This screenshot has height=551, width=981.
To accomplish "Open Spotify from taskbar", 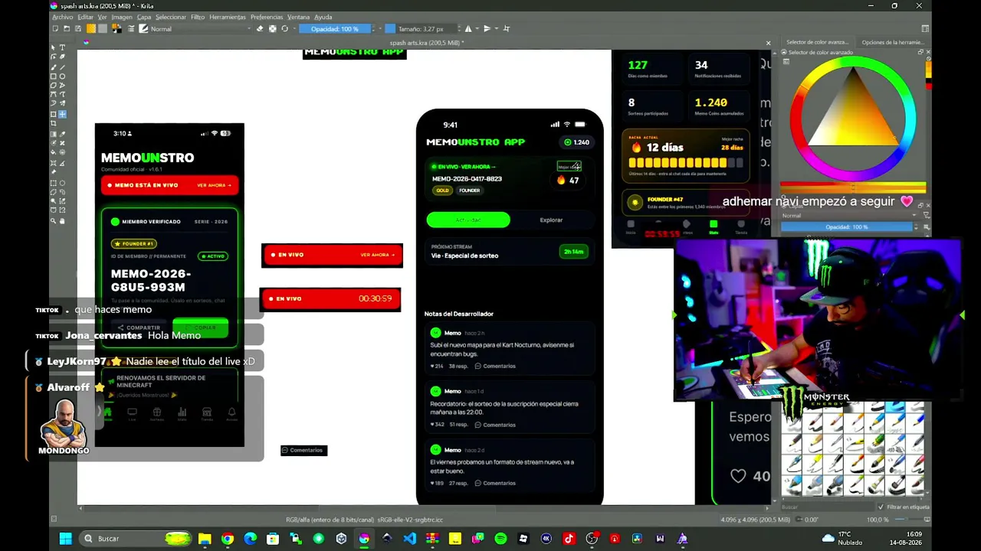I will (500, 539).
